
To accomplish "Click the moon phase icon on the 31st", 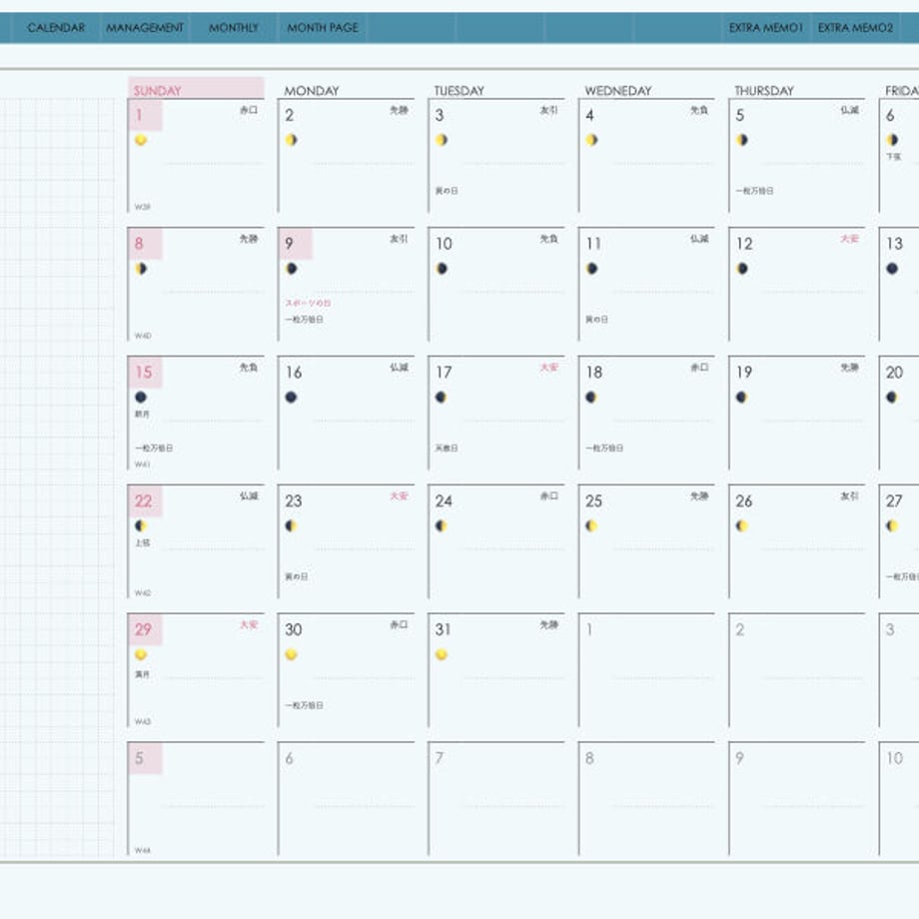I will (442, 654).
